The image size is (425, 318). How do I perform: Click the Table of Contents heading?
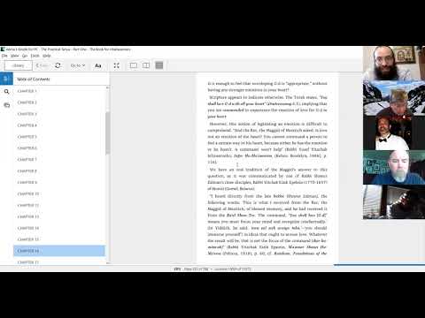coord(34,79)
